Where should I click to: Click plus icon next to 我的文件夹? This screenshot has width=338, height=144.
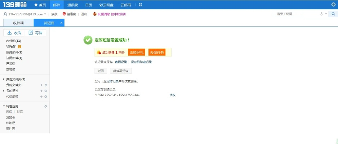pyautogui.click(x=41, y=85)
